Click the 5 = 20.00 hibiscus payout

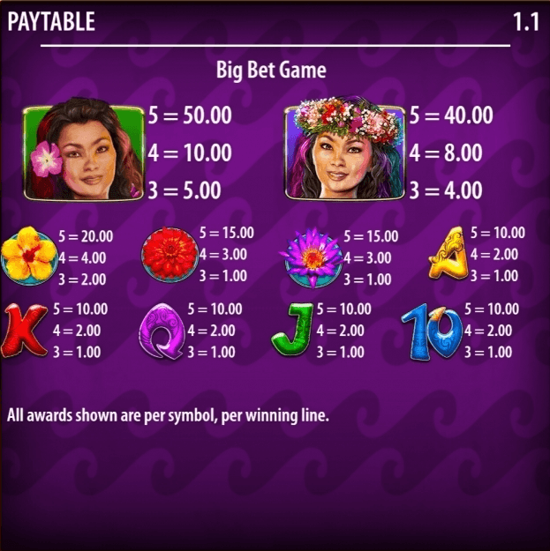click(86, 236)
